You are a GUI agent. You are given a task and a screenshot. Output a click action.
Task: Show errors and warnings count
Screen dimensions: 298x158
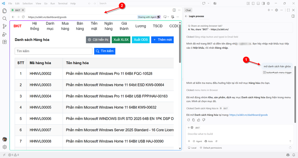coord(13,155)
